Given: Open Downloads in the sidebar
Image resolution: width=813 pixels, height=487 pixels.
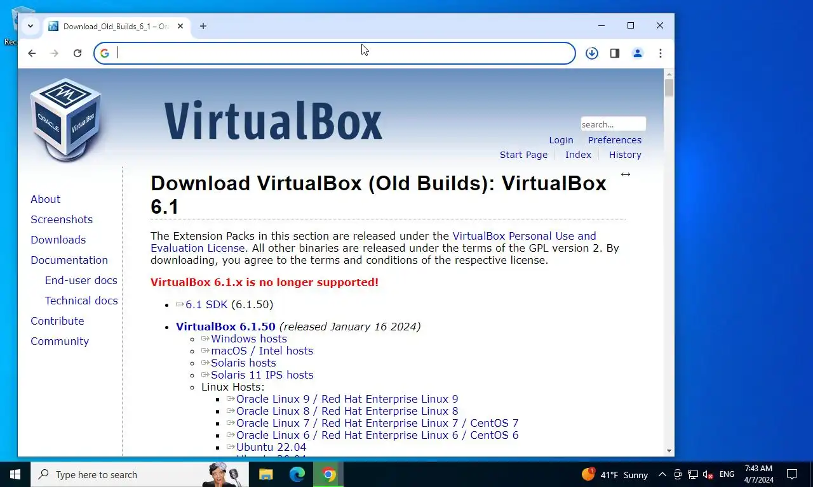Looking at the screenshot, I should 58,240.
